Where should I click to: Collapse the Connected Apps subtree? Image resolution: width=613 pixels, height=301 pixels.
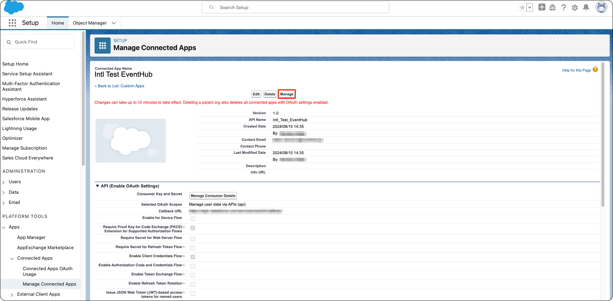click(x=12, y=259)
